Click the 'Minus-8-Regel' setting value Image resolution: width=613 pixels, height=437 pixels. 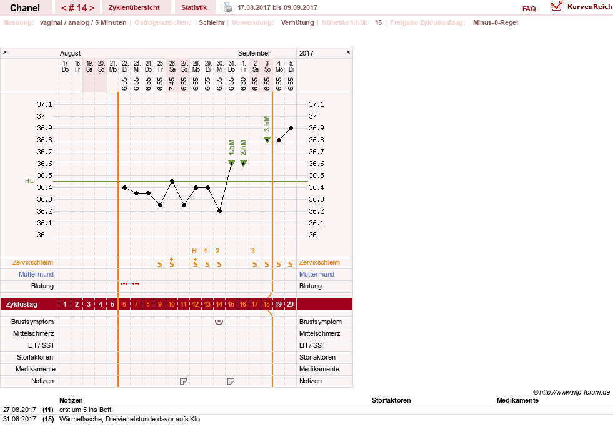point(496,22)
